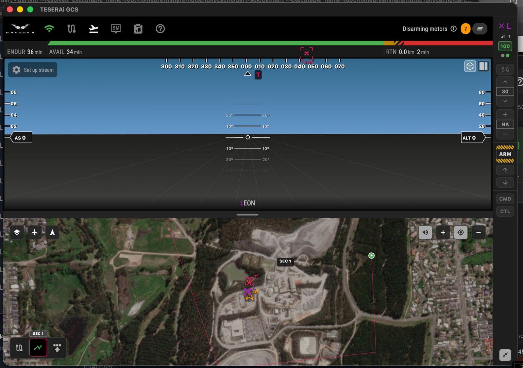This screenshot has height=368, width=523.
Task: Decrease the 30 value with down chevron
Action: tap(505, 101)
